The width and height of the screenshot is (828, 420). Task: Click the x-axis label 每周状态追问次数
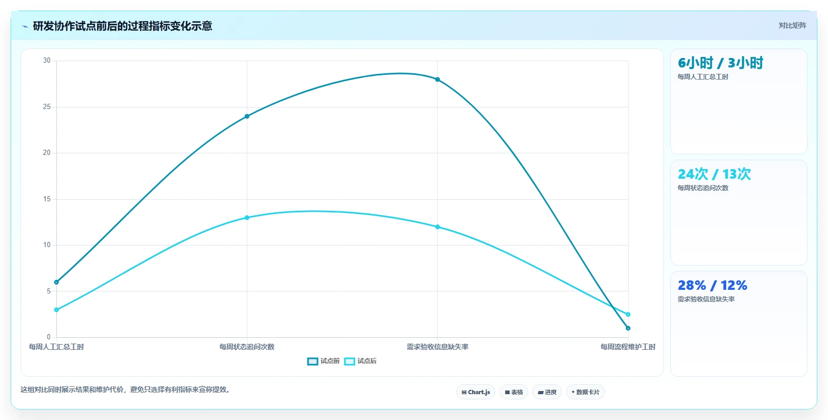click(247, 347)
